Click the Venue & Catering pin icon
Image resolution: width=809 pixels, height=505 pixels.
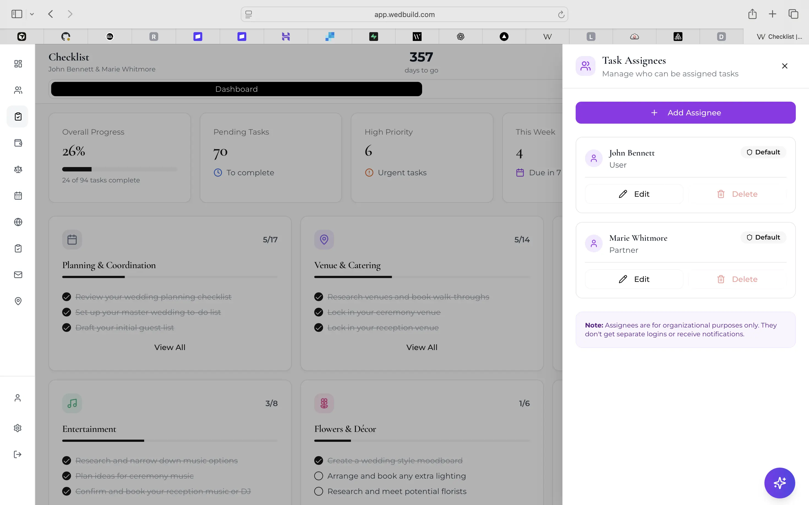click(324, 240)
